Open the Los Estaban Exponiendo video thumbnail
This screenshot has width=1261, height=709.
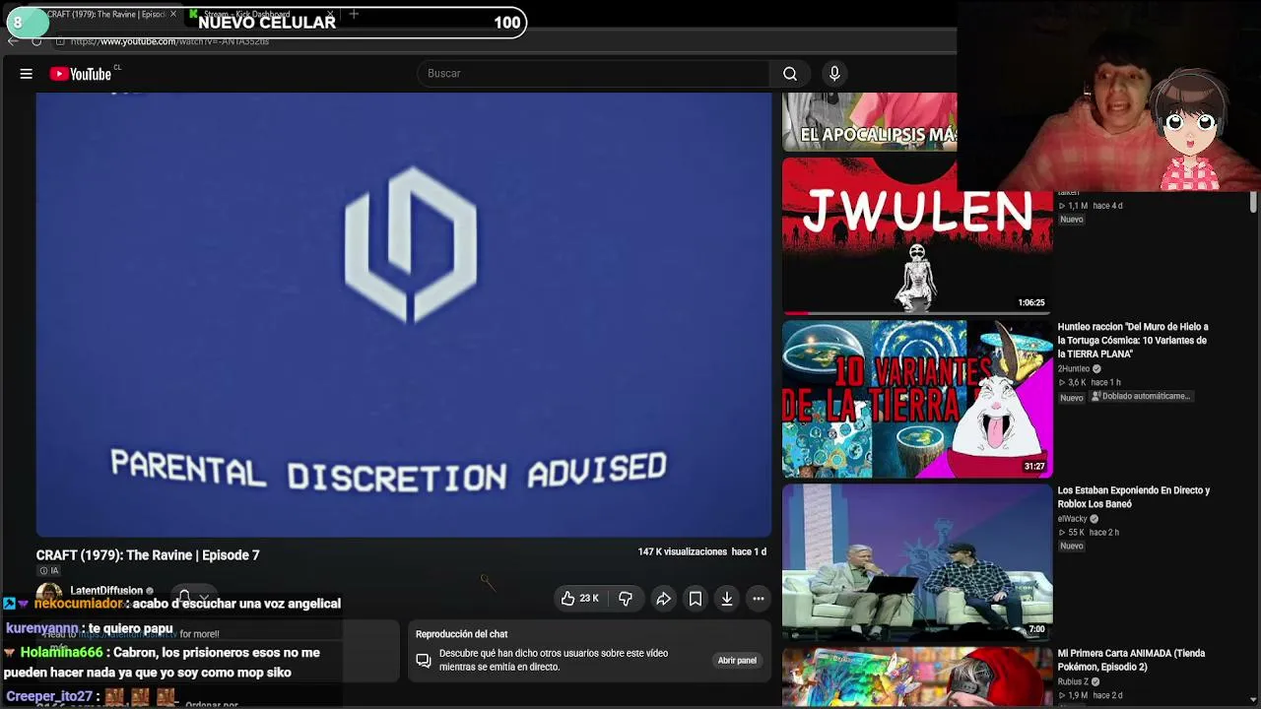(917, 562)
